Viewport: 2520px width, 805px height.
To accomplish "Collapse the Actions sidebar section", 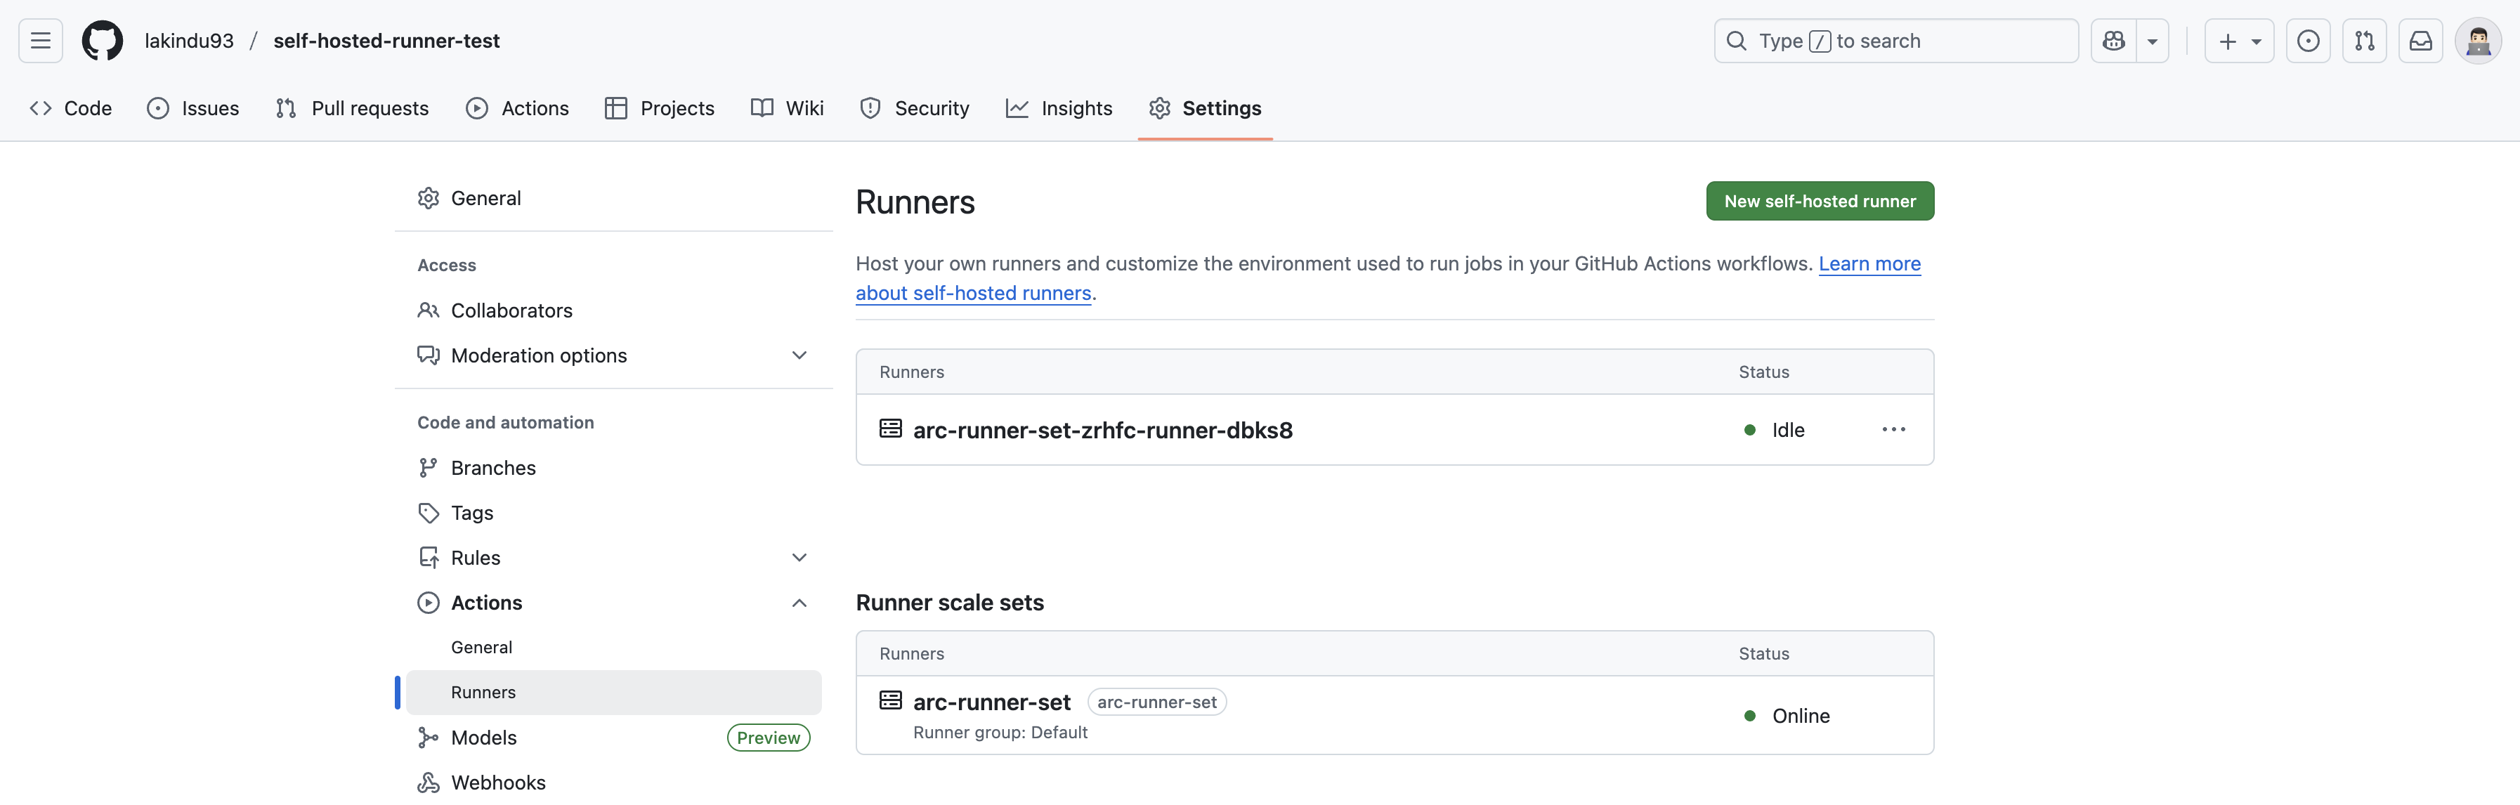I will pos(799,603).
